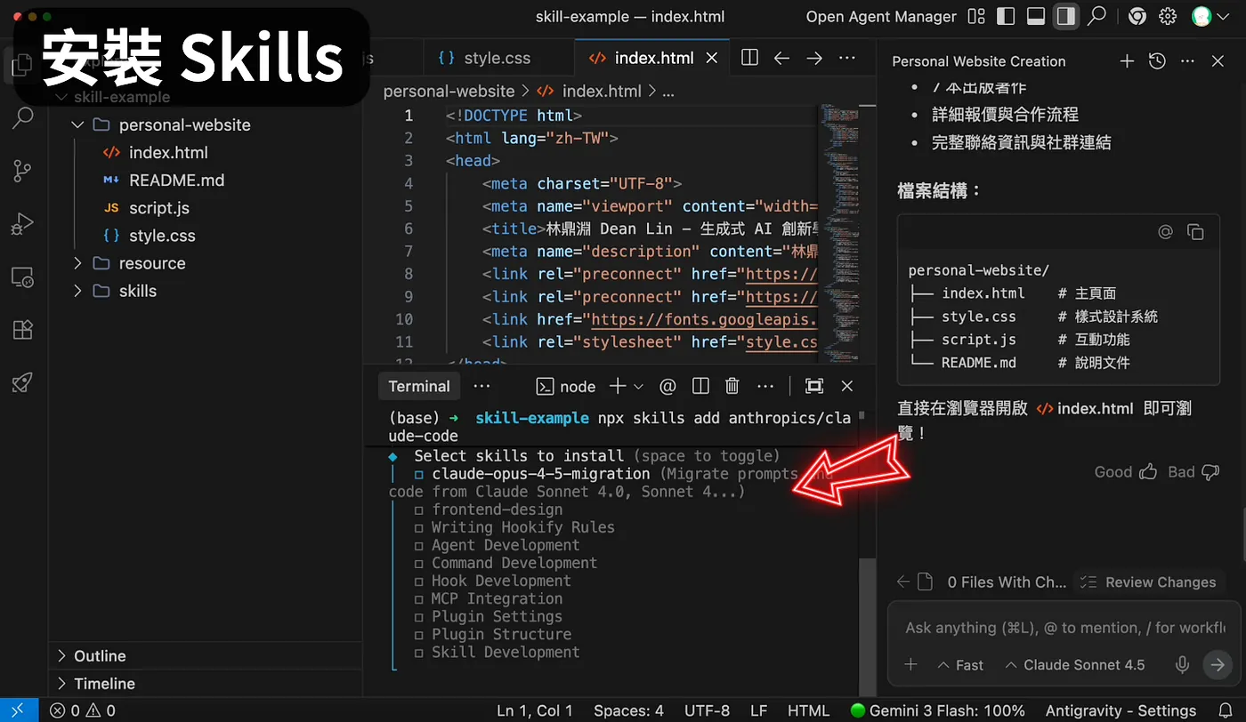This screenshot has width=1246, height=722.
Task: Open the Extensions view
Action: (23, 330)
